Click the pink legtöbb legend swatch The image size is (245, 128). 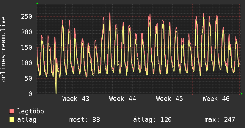click(12, 111)
